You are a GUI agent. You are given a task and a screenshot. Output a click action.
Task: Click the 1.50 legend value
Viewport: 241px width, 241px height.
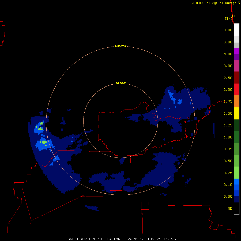pyautogui.click(x=228, y=114)
